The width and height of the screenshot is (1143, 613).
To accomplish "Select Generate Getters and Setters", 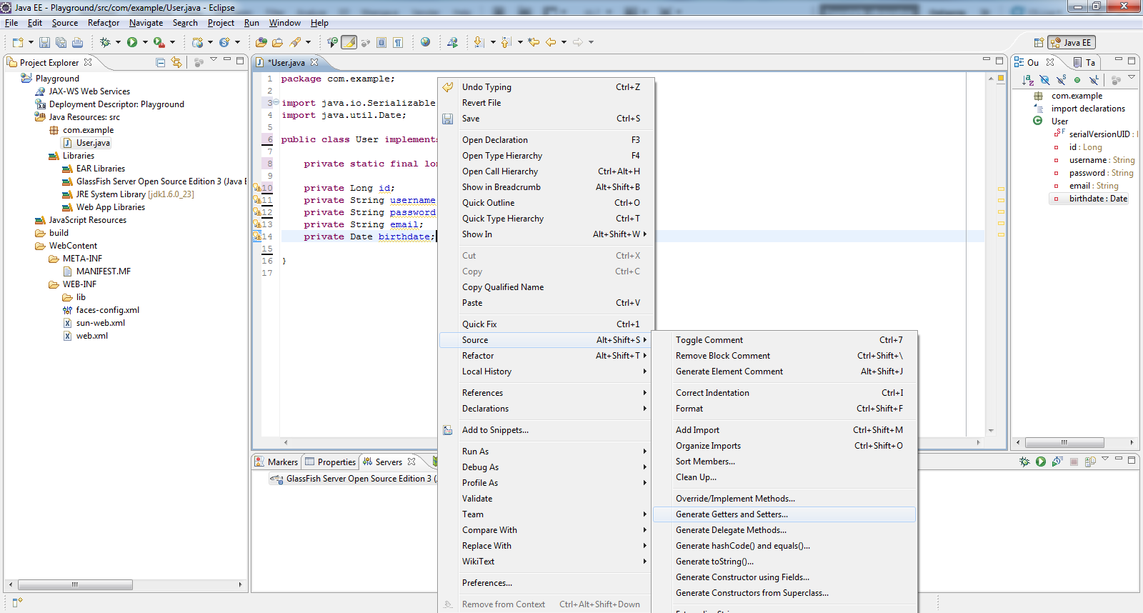I will 785,514.
